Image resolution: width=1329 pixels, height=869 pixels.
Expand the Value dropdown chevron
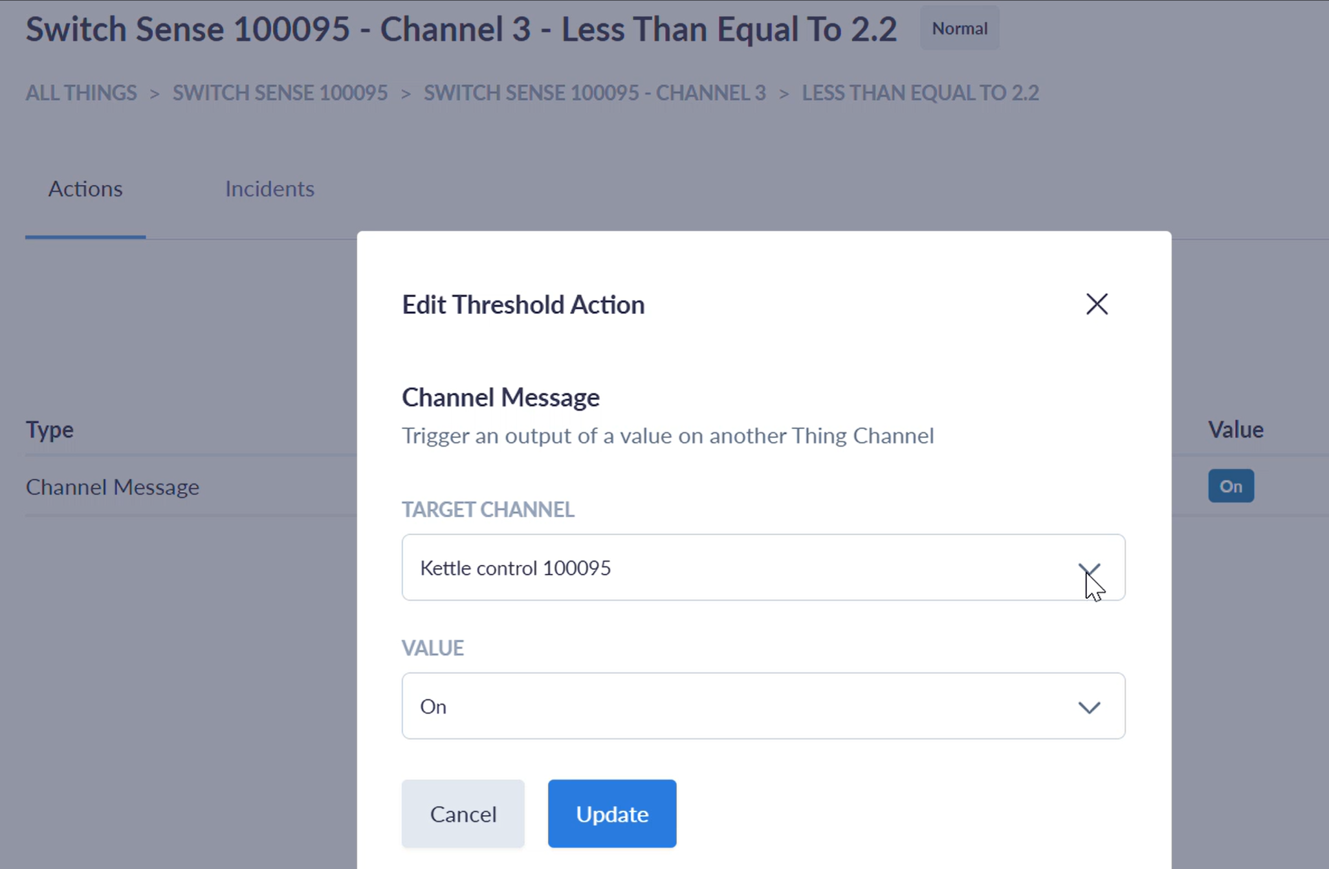click(x=1089, y=707)
